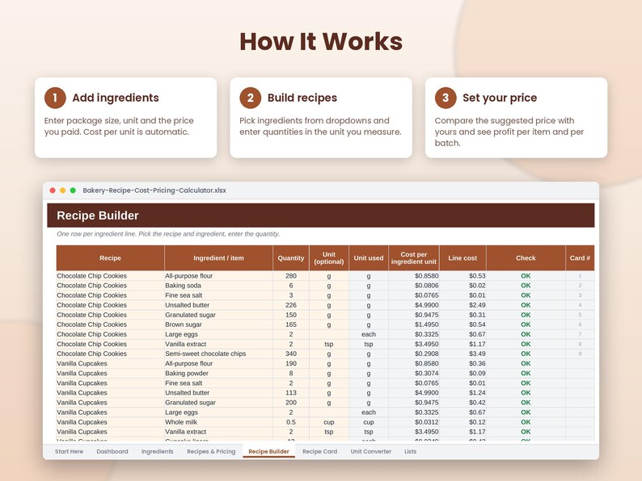Screen dimensions: 642x481
Task: Select the Ingredient / item column header
Action: (x=218, y=258)
